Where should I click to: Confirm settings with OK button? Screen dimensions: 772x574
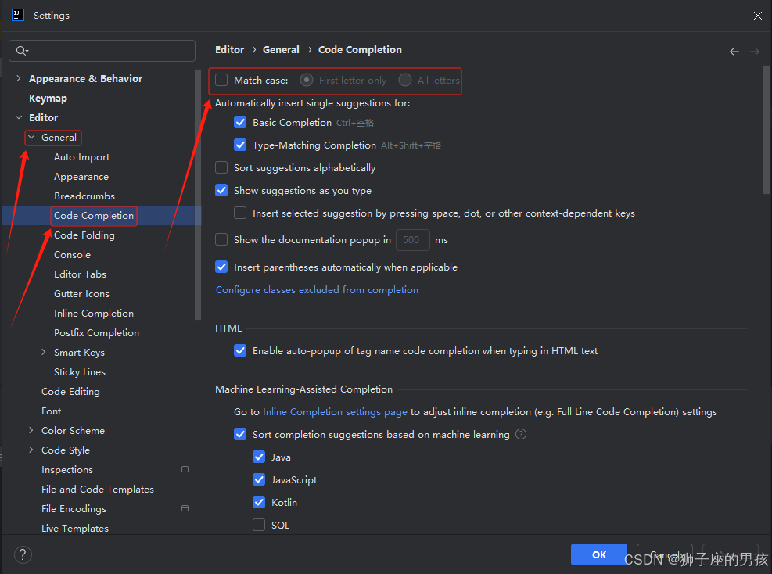[598, 554]
